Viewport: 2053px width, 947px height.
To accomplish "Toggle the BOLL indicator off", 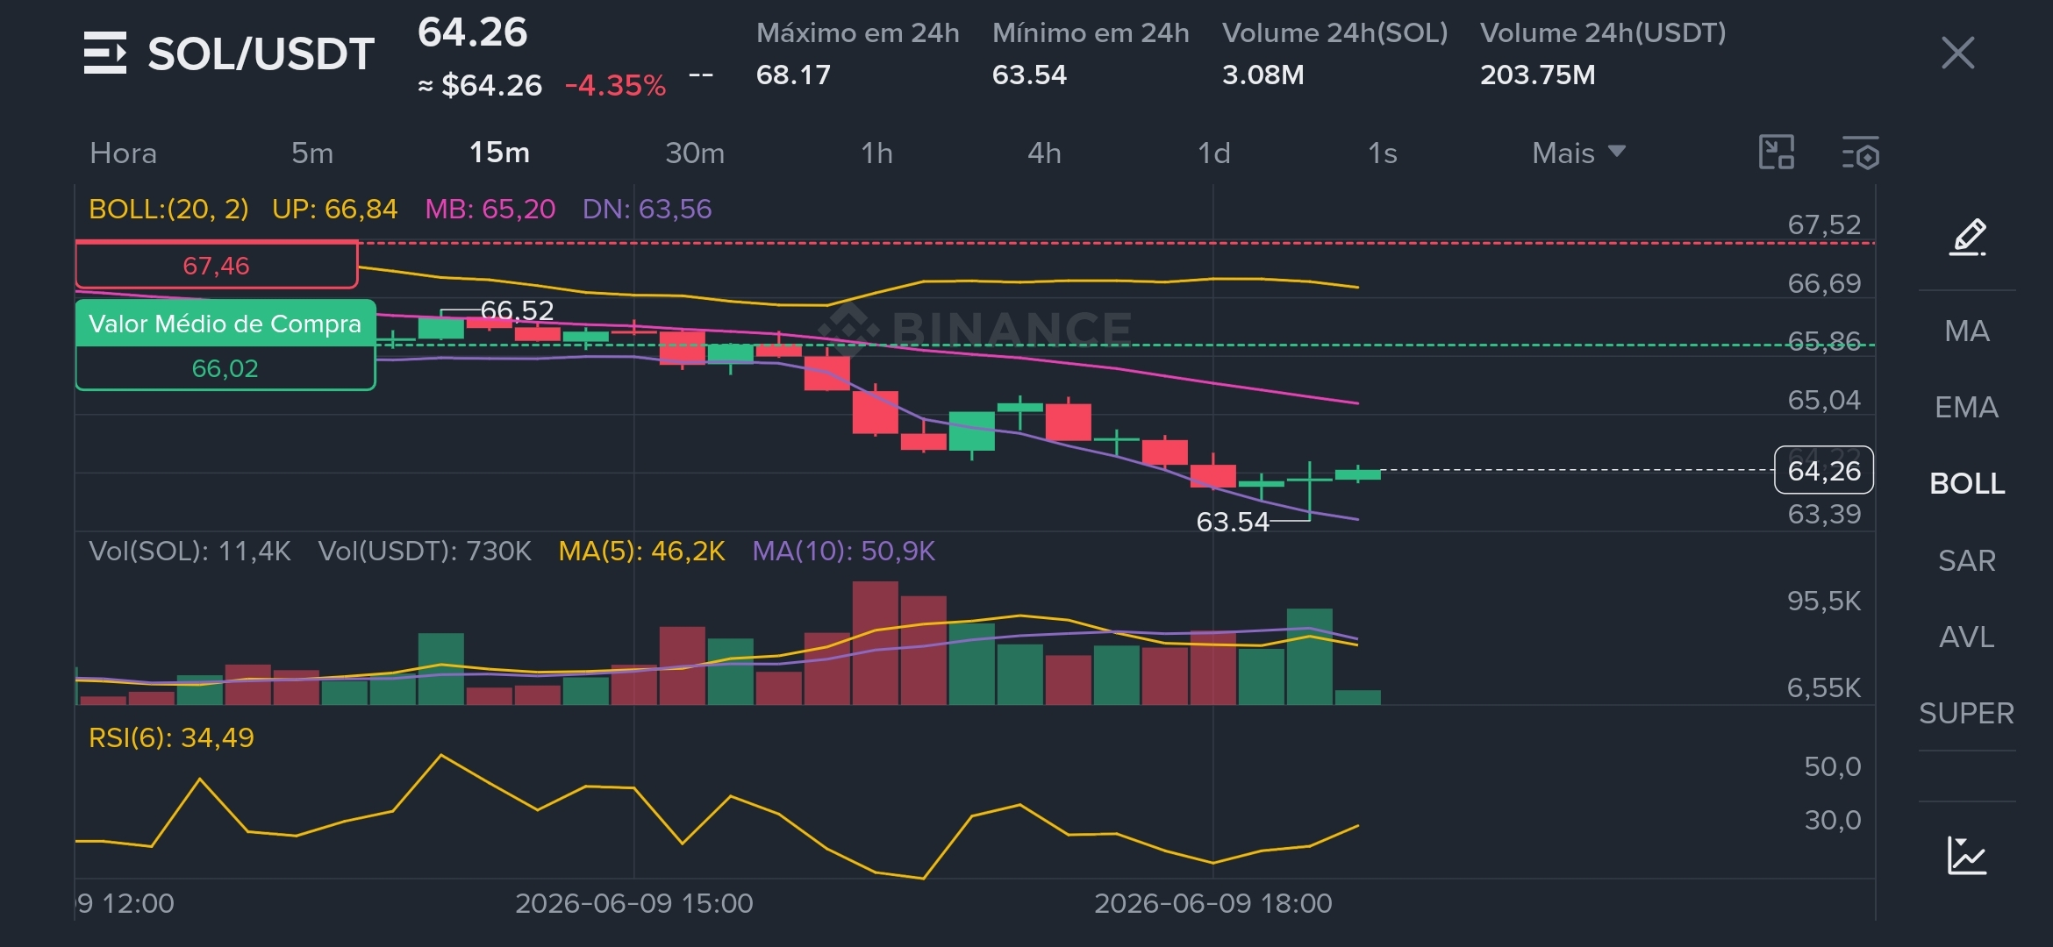I will pos(1967,483).
